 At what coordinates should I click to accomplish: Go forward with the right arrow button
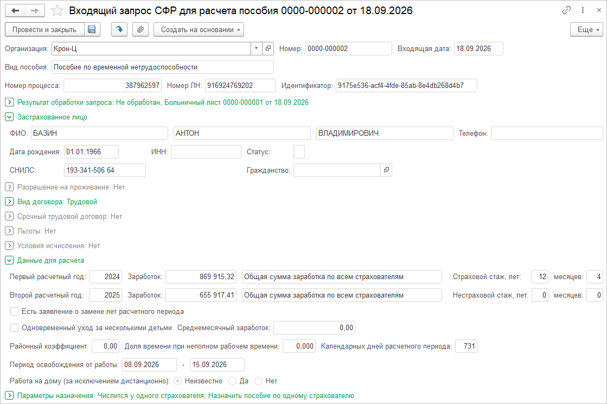35,10
